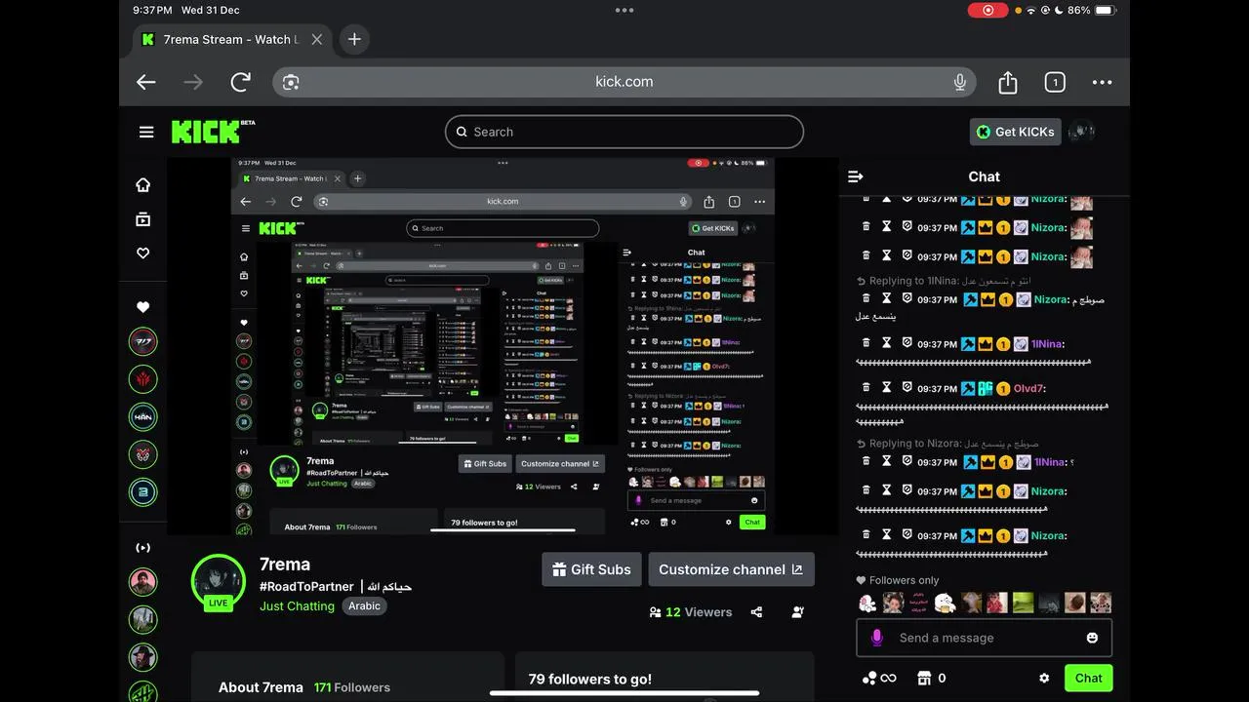
Task: Click the follow-user icon beside share
Action: coord(798,612)
